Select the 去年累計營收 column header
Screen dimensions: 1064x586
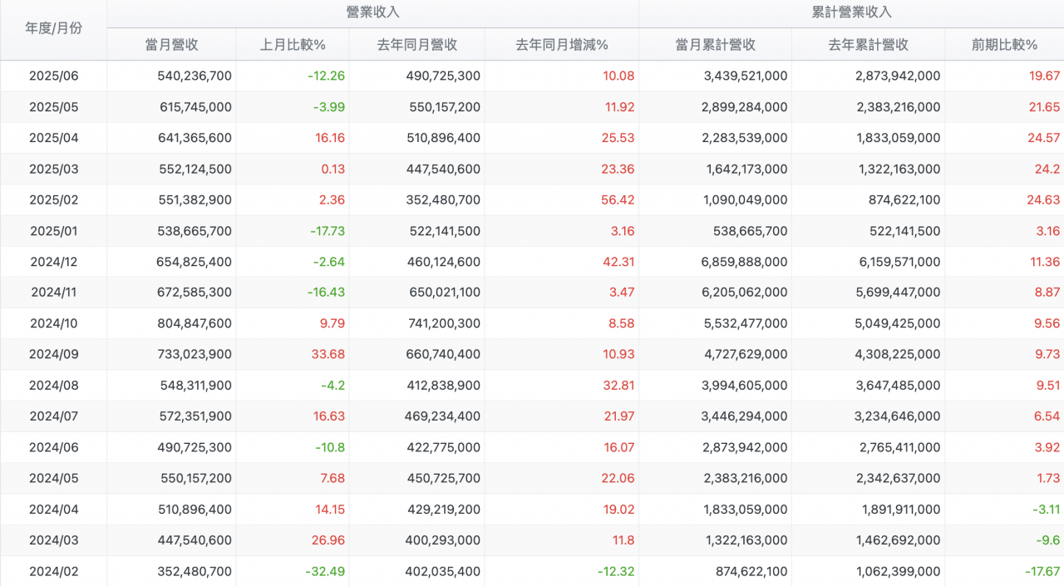tap(869, 45)
